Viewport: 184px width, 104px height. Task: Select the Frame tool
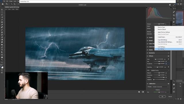tap(2, 22)
